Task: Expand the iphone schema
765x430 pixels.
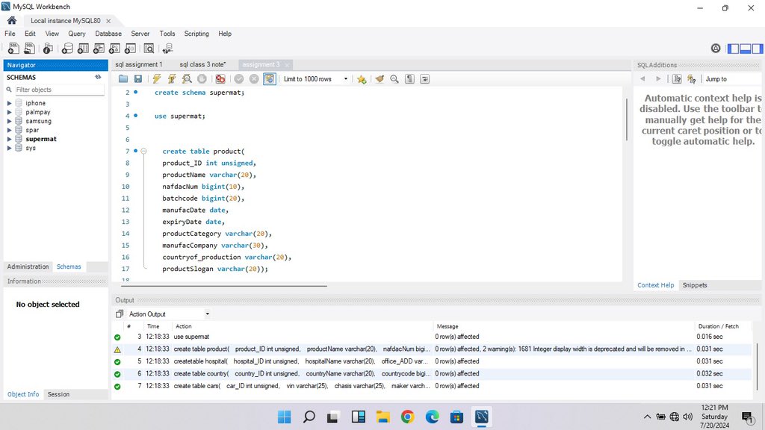Action: pos(9,103)
